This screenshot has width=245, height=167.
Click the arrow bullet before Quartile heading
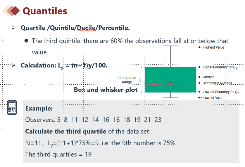[13, 28]
